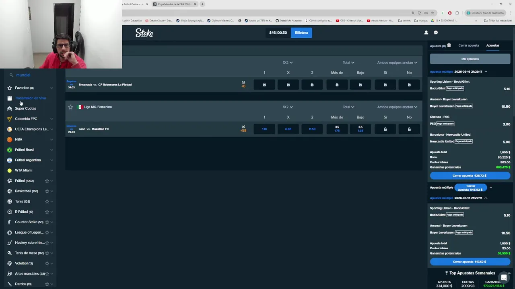Viewport: 515px width, 289px height.
Task: Click the Colombia FPC league icon
Action: (10, 119)
